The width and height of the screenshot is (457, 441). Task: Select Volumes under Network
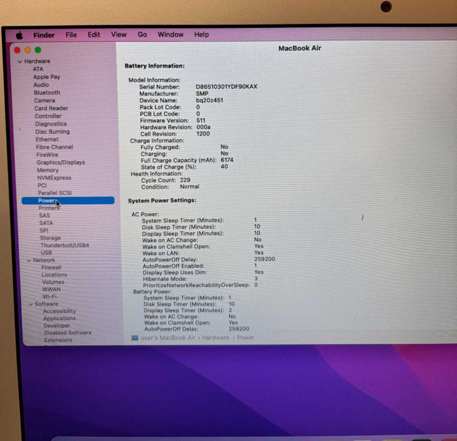pos(53,282)
